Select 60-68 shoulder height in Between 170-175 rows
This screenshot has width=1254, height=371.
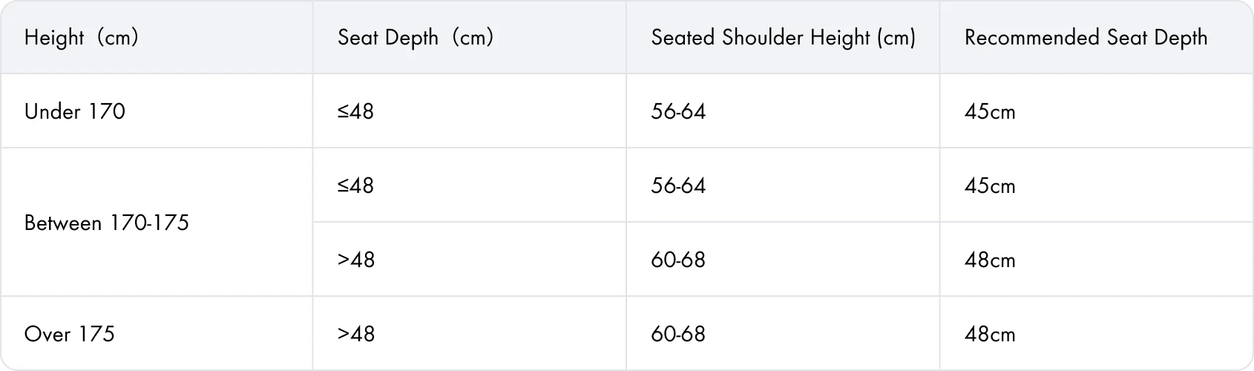click(678, 260)
